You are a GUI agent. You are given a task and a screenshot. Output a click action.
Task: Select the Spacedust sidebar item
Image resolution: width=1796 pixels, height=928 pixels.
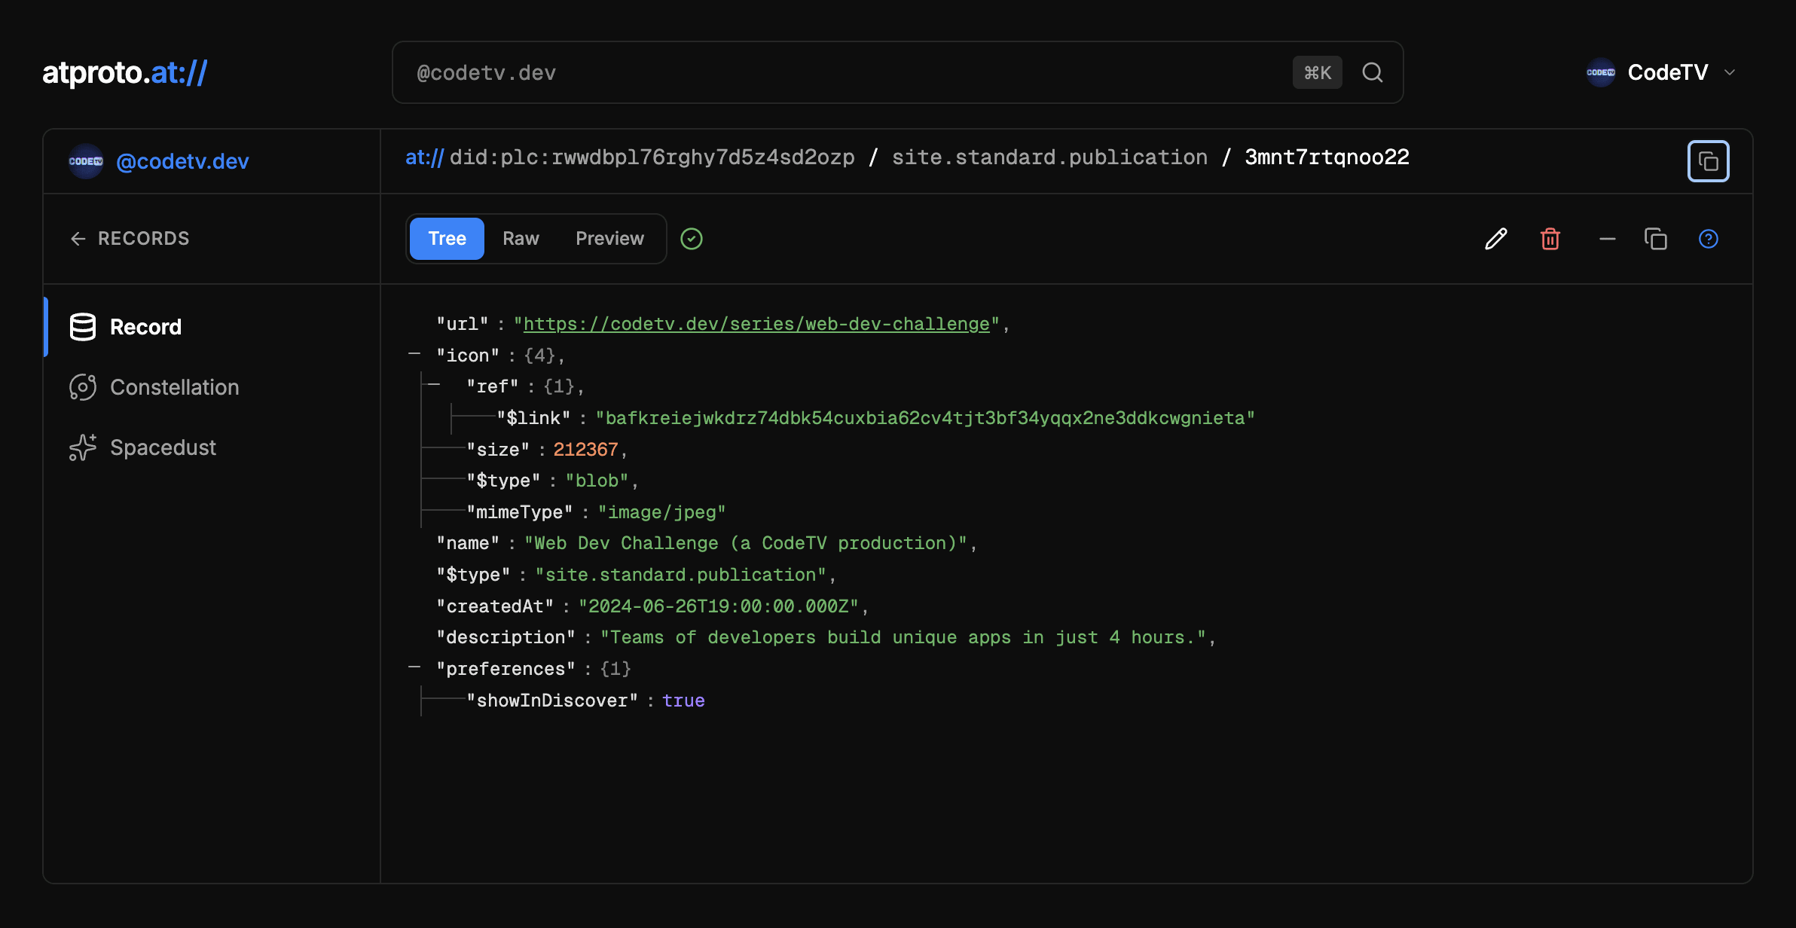tap(212, 447)
